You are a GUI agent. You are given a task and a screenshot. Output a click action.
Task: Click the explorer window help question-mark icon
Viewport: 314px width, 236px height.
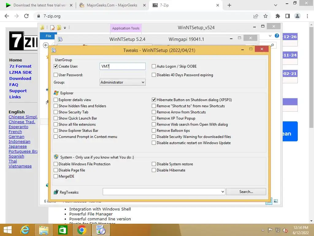pyautogui.click(x=277, y=36)
